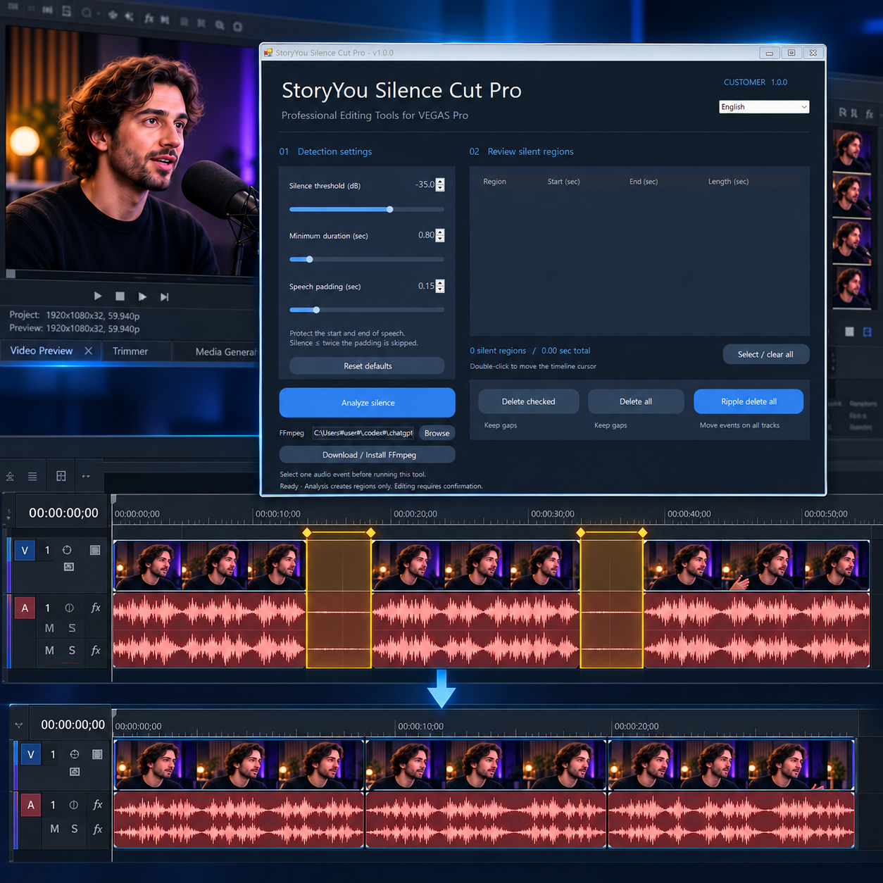Solo (S) in upper audio row with fx

point(72,651)
